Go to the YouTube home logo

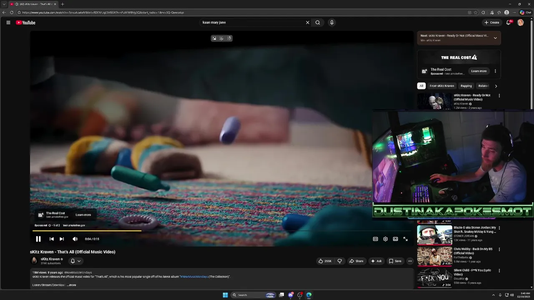click(26, 22)
